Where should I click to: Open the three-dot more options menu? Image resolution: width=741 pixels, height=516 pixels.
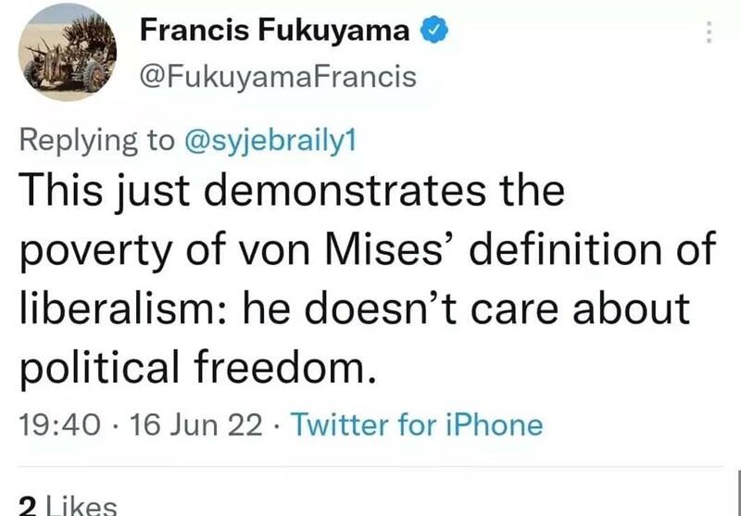click(710, 32)
